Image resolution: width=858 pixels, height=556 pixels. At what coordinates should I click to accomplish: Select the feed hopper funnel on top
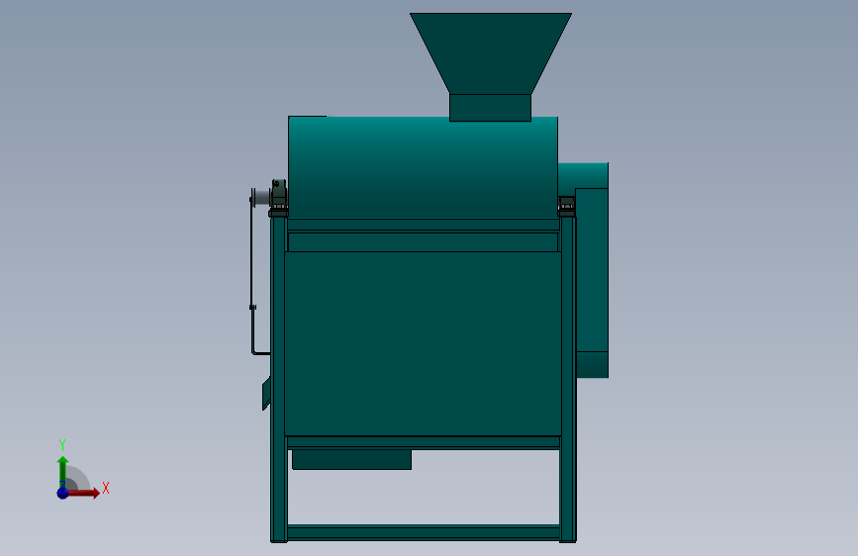490,66
